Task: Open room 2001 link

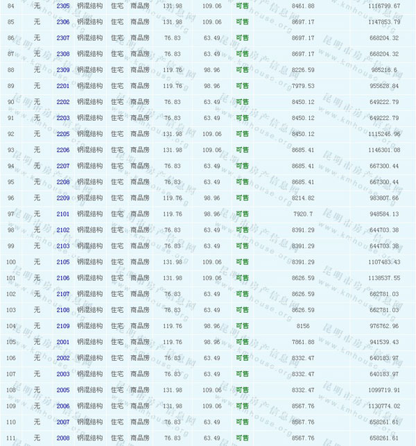Action: (x=62, y=342)
